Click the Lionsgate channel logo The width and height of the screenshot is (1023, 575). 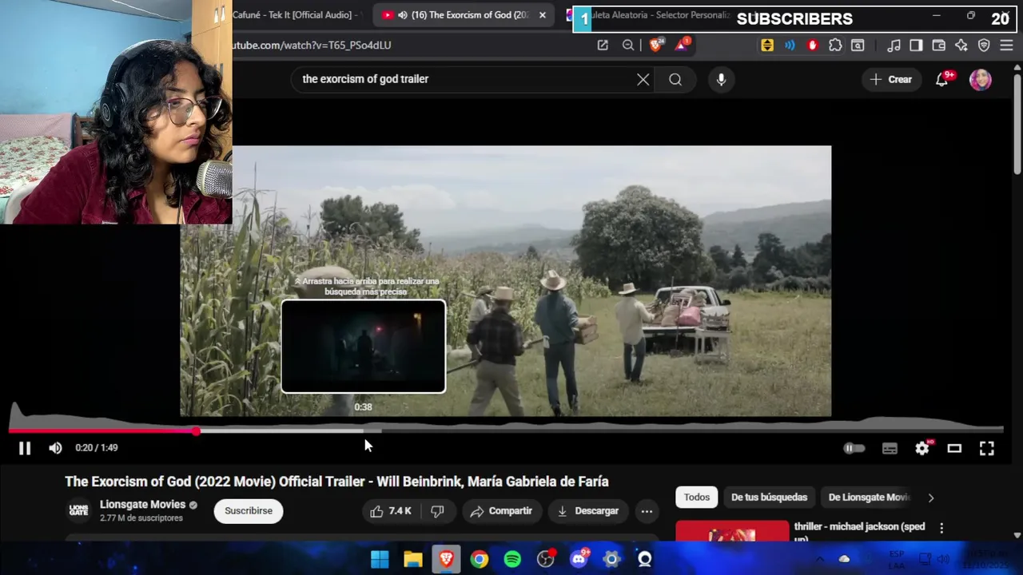[78, 510]
